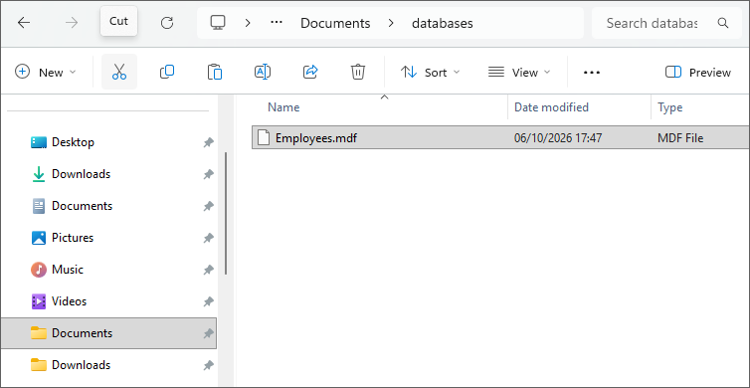This screenshot has width=750, height=388.
Task: Click the 06/10/2026 17:47 date cell
Action: (x=558, y=138)
